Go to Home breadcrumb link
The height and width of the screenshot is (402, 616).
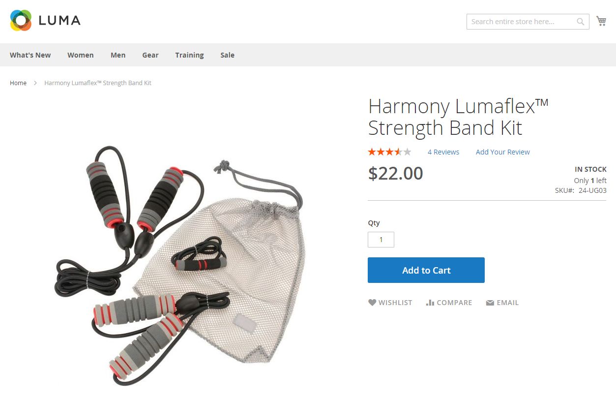pyautogui.click(x=18, y=83)
